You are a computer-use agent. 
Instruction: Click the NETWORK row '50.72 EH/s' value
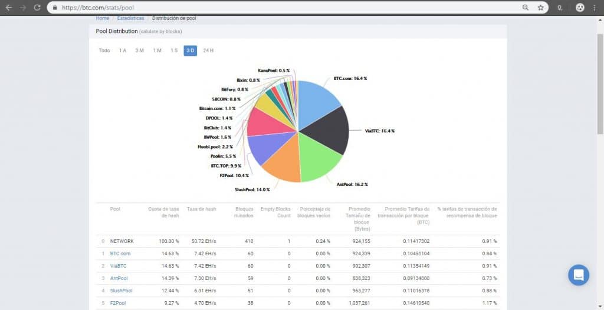pyautogui.click(x=203, y=241)
